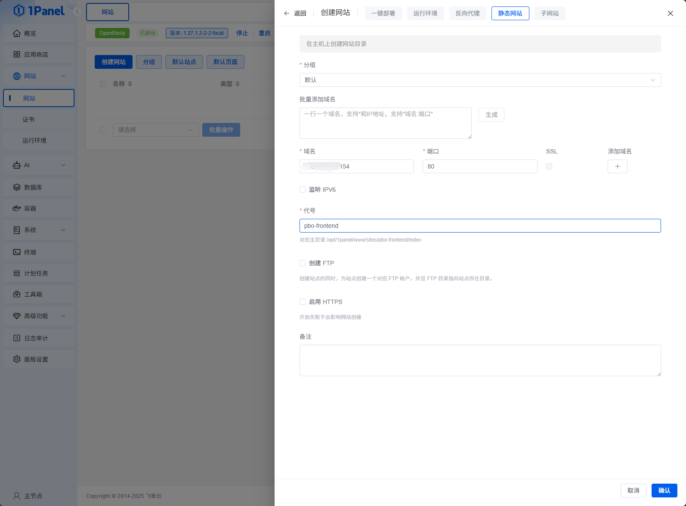Open the App Store grid icon in sidebar
686x506 pixels.
17,55
